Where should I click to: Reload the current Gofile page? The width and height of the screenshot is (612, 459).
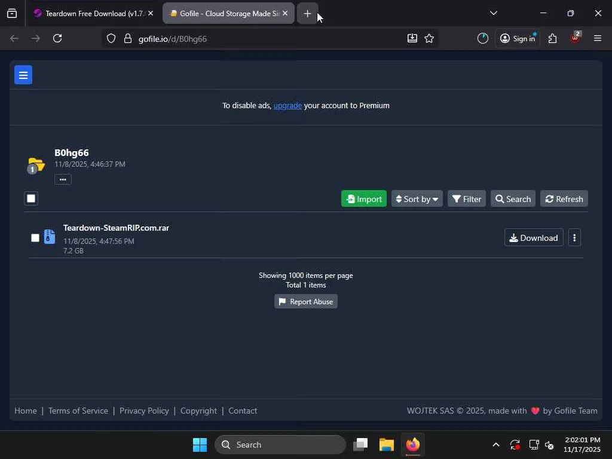tap(57, 38)
